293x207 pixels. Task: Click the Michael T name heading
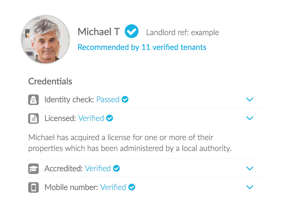[x=98, y=31]
